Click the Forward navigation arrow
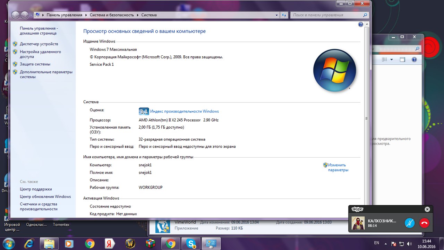The image size is (444, 250). 25,15
